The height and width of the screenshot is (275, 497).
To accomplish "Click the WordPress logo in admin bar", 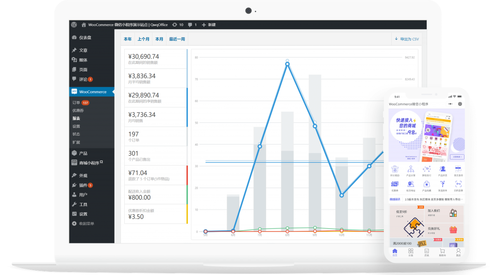I will click(74, 25).
